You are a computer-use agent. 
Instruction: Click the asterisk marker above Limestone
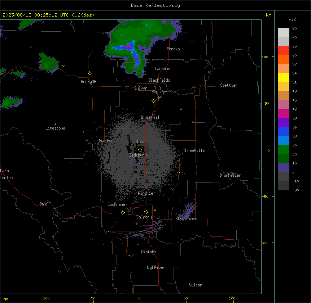point(55,125)
